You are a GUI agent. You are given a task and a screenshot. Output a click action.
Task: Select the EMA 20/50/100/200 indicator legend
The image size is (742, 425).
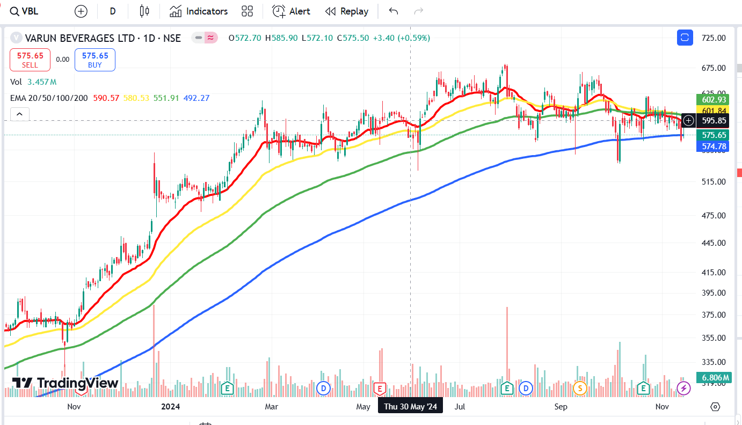50,98
